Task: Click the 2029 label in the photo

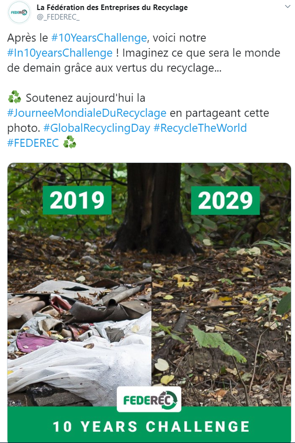Action: click(225, 200)
